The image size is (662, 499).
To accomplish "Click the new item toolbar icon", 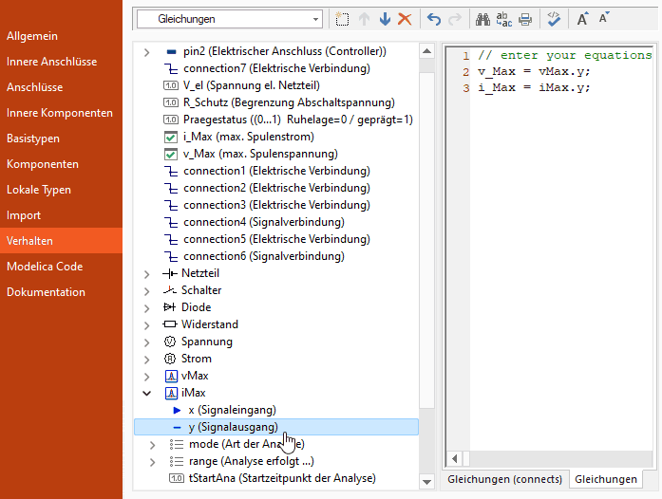I will tap(343, 19).
